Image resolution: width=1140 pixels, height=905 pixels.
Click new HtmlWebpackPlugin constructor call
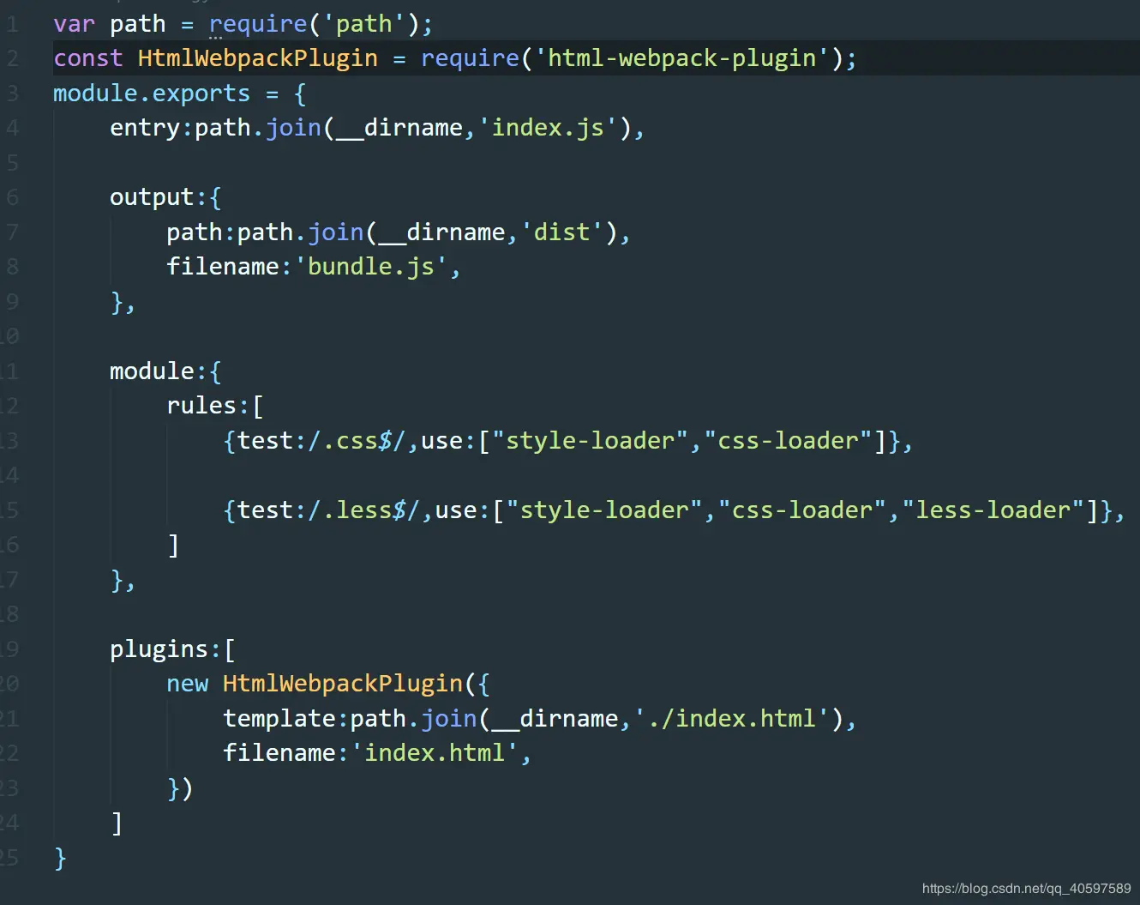point(315,684)
